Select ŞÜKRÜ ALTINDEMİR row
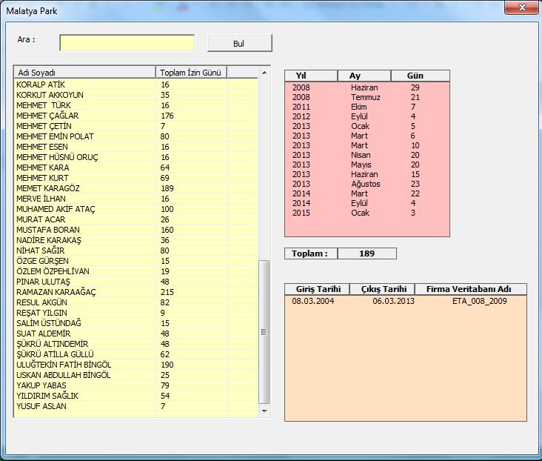Screen dimensions: 542x461 coord(136,344)
